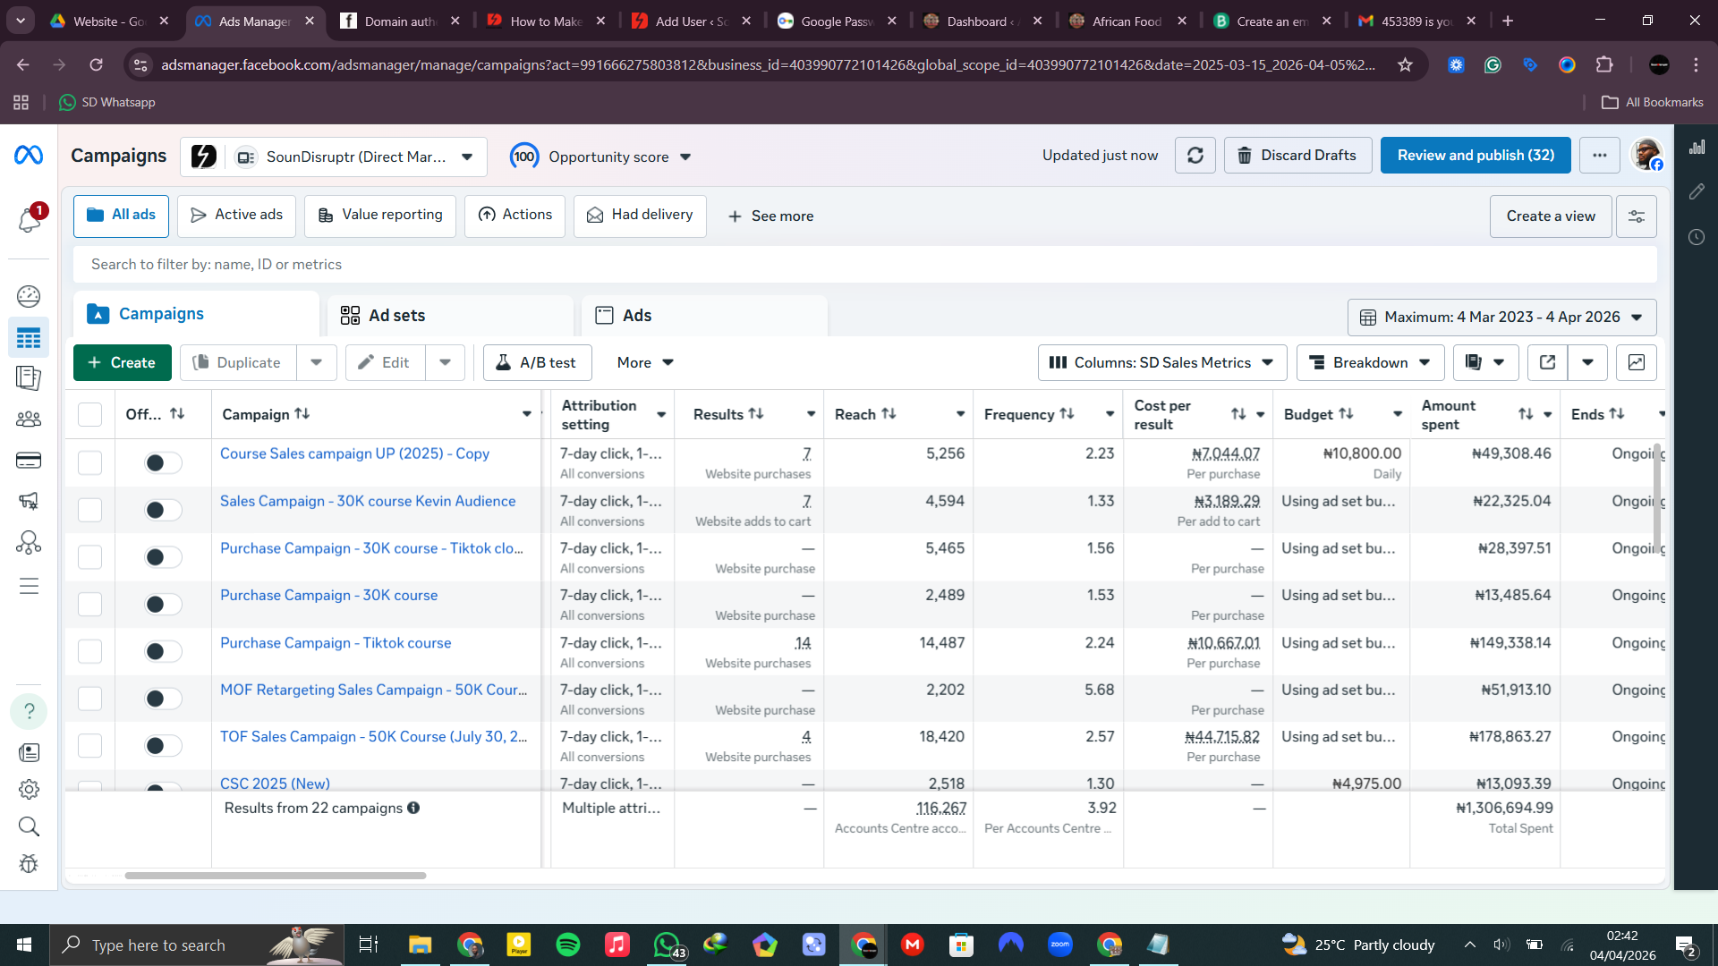This screenshot has height=966, width=1718.
Task: Select the Campaigns tab
Action: point(196,314)
